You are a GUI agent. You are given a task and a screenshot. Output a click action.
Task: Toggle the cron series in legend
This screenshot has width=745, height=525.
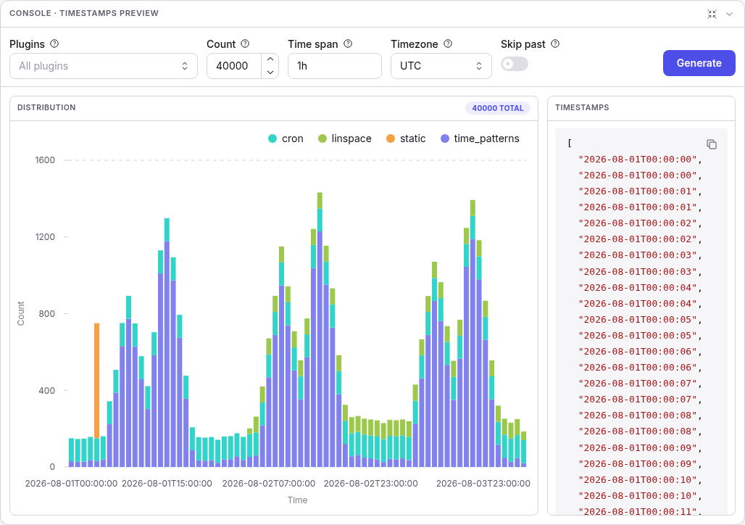286,139
